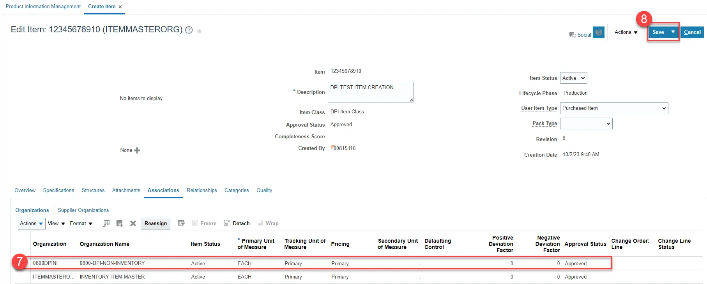Open help icon beside Edit Item title
The width and height of the screenshot is (707, 284).
coord(189,30)
